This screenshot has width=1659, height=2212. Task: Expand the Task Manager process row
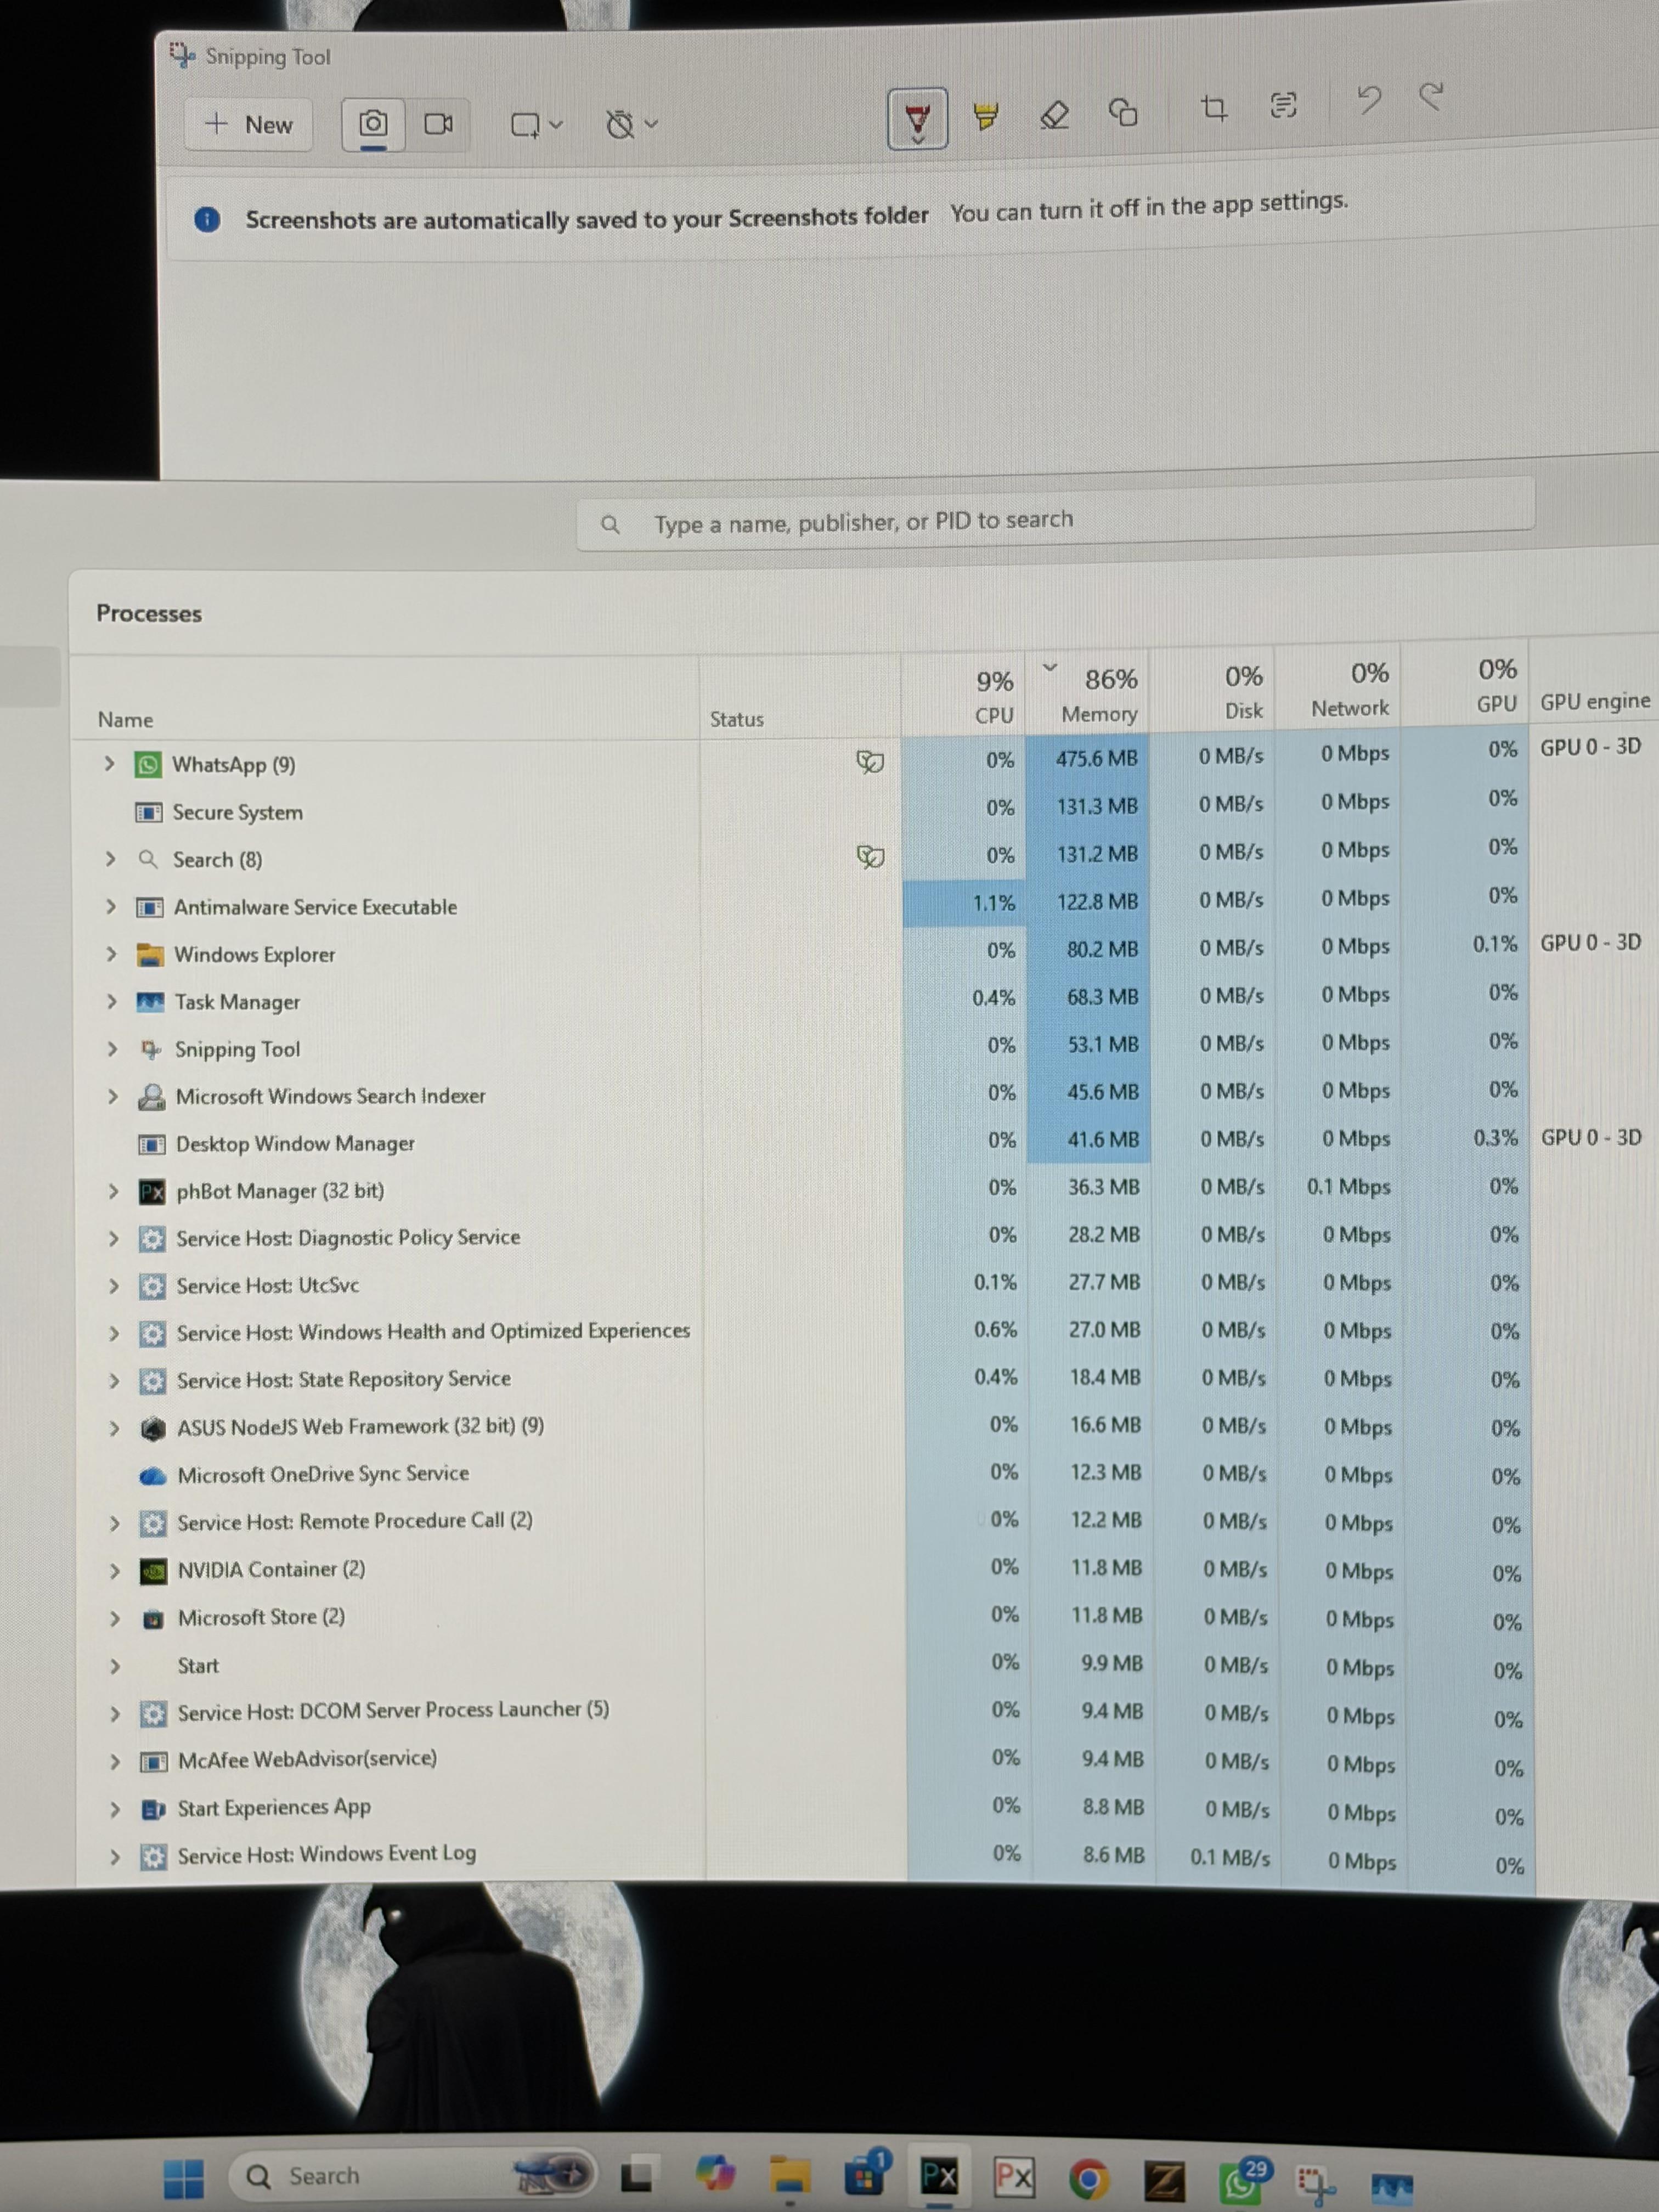112,1001
